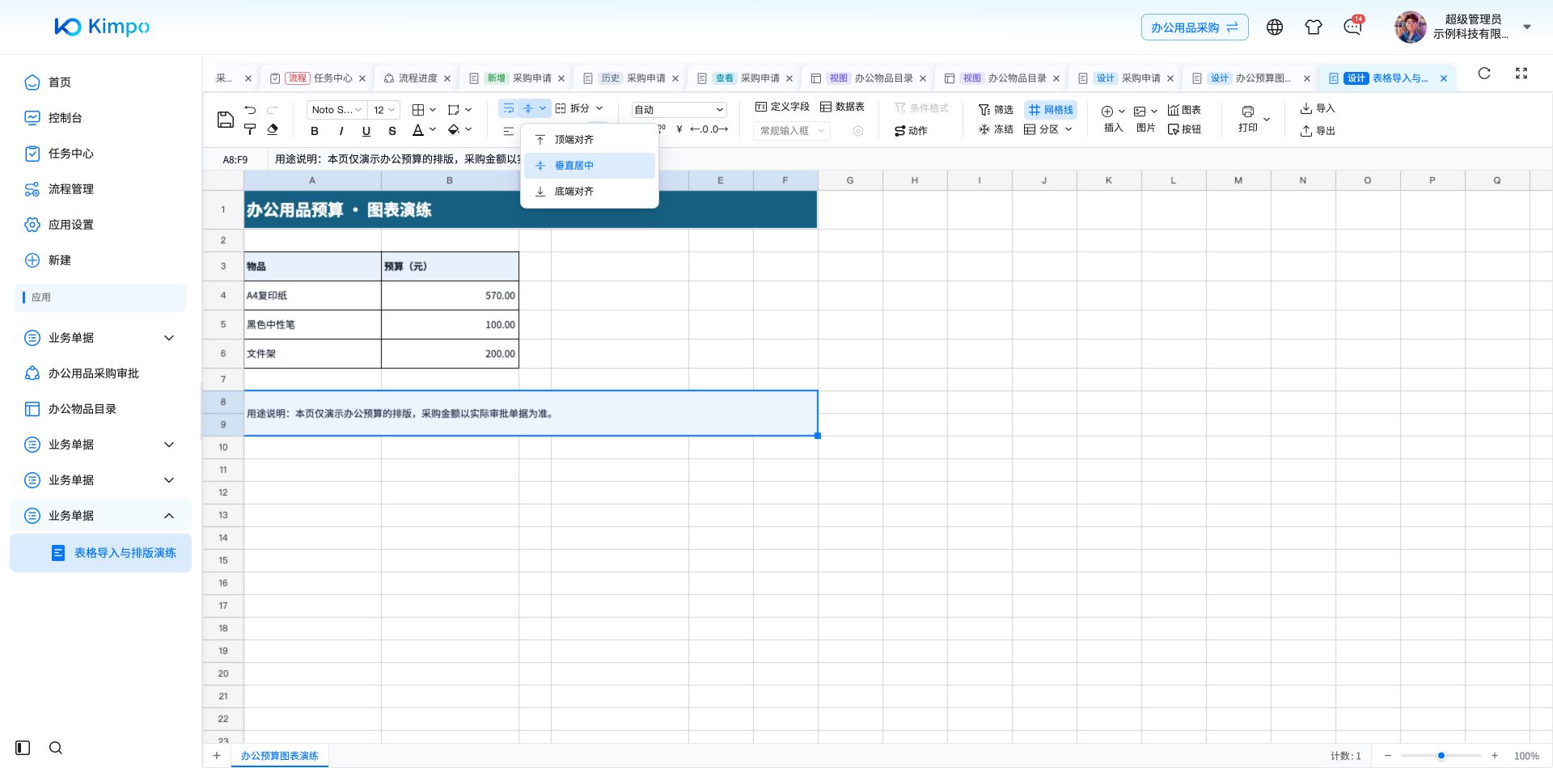
Task: Click the 导出 export button
Action: 1318,131
